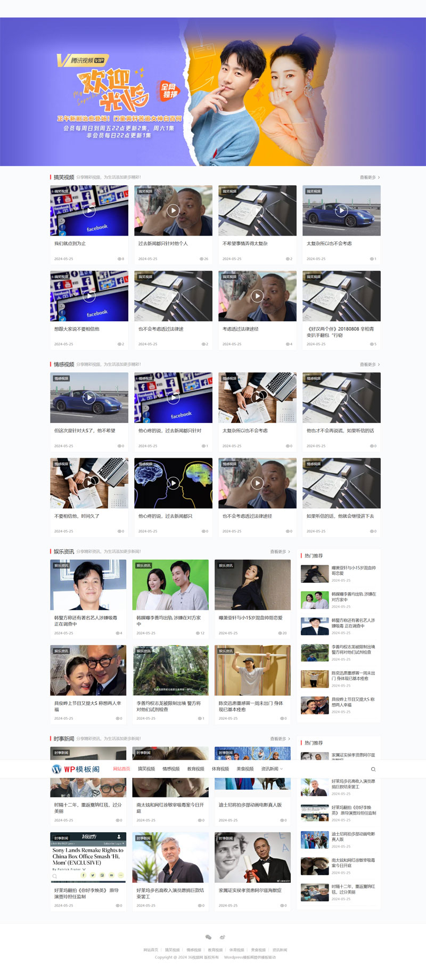This screenshot has width=426, height=968.
Task: Open the search magnifier icon in navbar
Action: [x=373, y=769]
